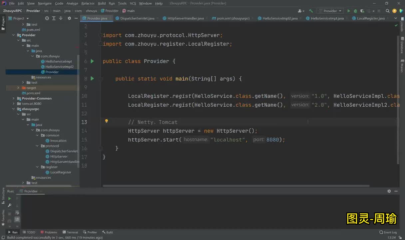The image size is (405, 240).
Task: Open Search Everywhere magnifier icon
Action: (x=388, y=11)
